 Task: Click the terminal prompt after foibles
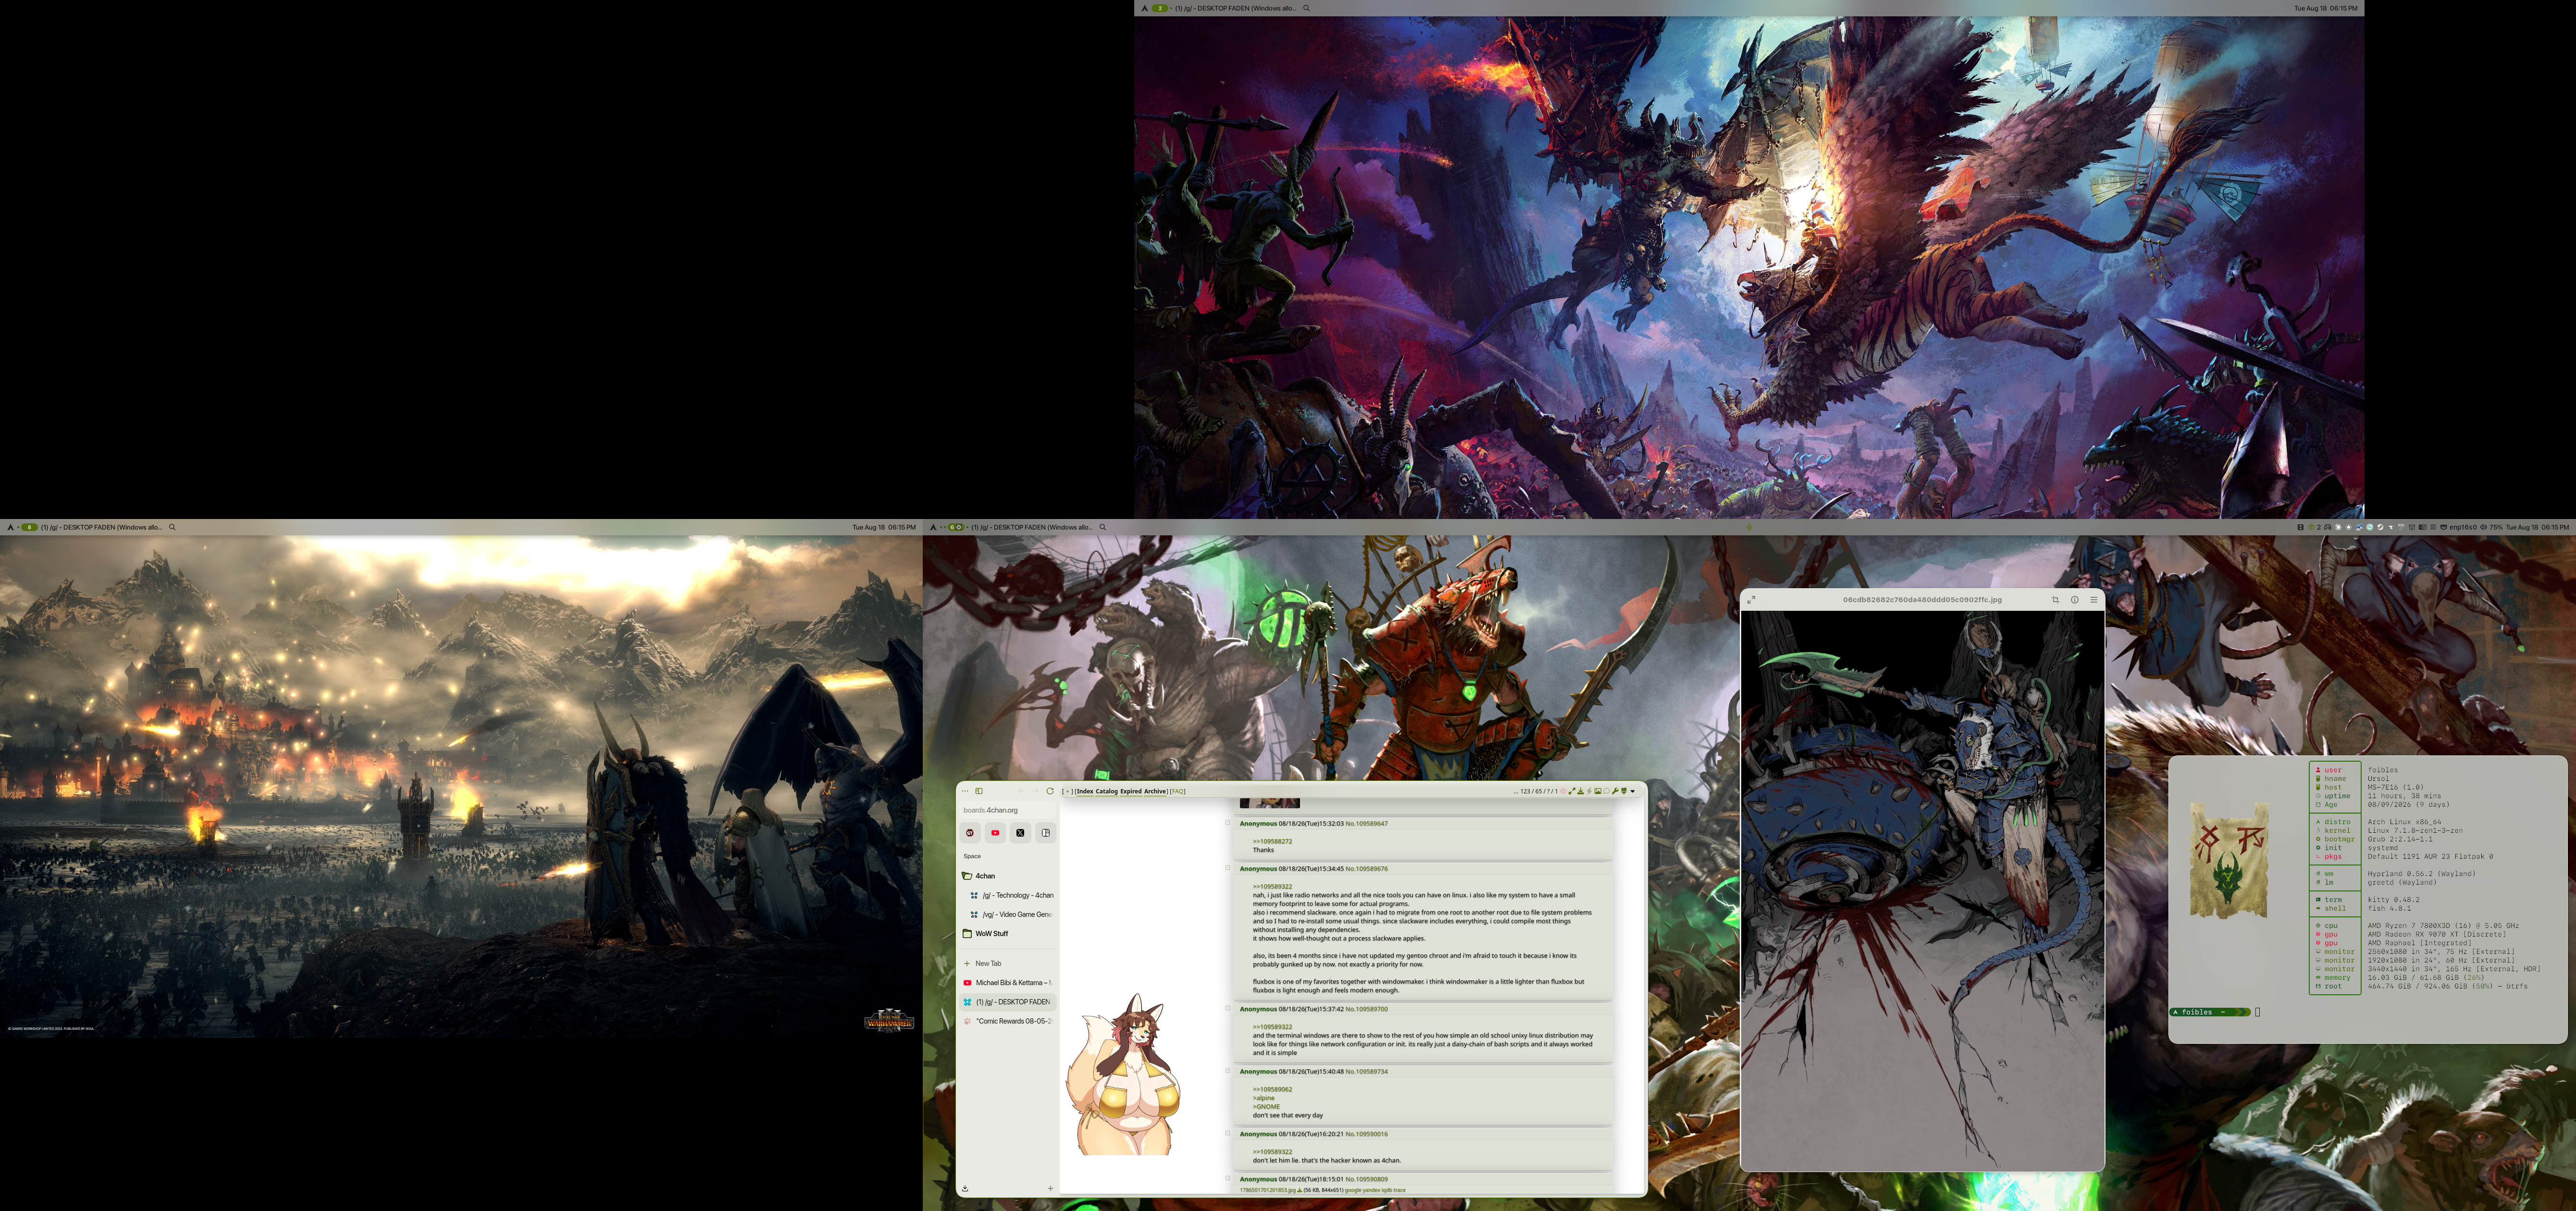pyautogui.click(x=2257, y=1012)
